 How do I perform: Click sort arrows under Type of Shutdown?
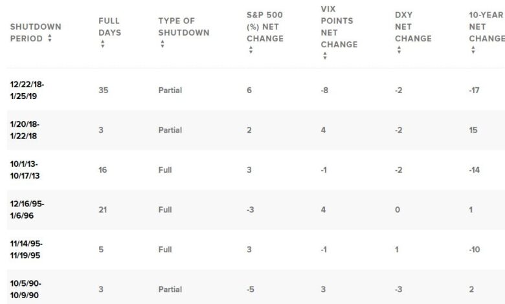[162, 45]
